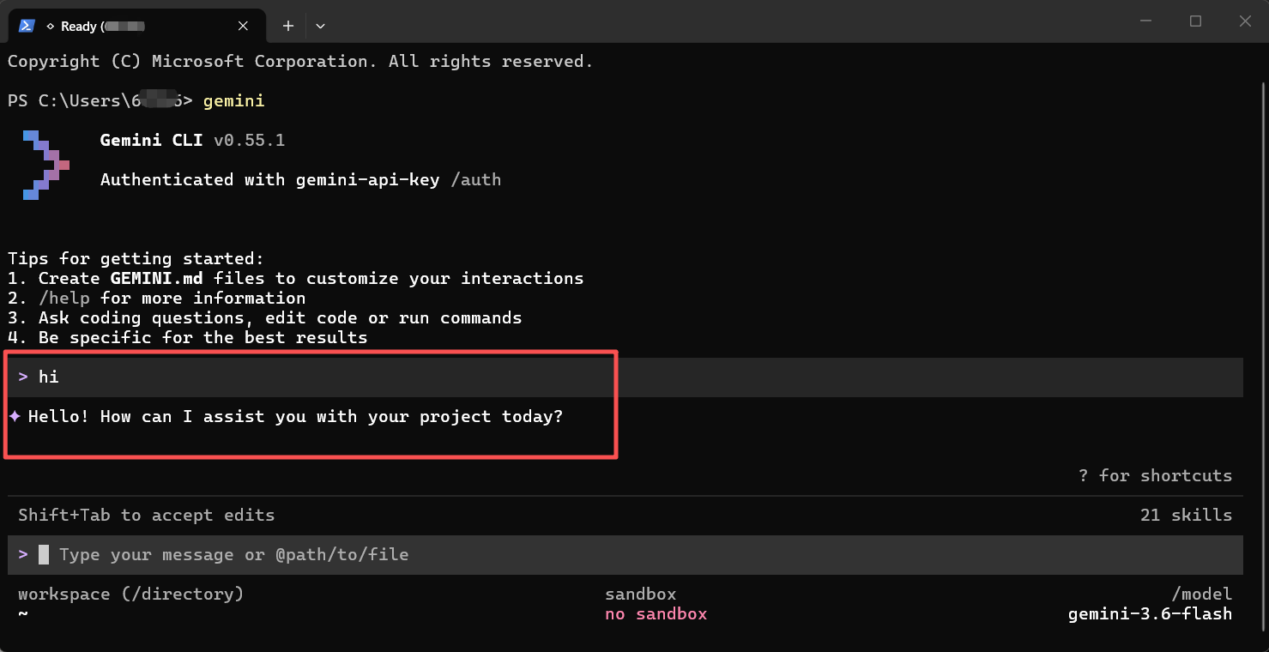Focus the Type your message input field
The width and height of the screenshot is (1269, 652).
coord(625,554)
